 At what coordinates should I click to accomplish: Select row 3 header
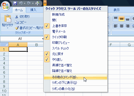[x=4, y=58]
